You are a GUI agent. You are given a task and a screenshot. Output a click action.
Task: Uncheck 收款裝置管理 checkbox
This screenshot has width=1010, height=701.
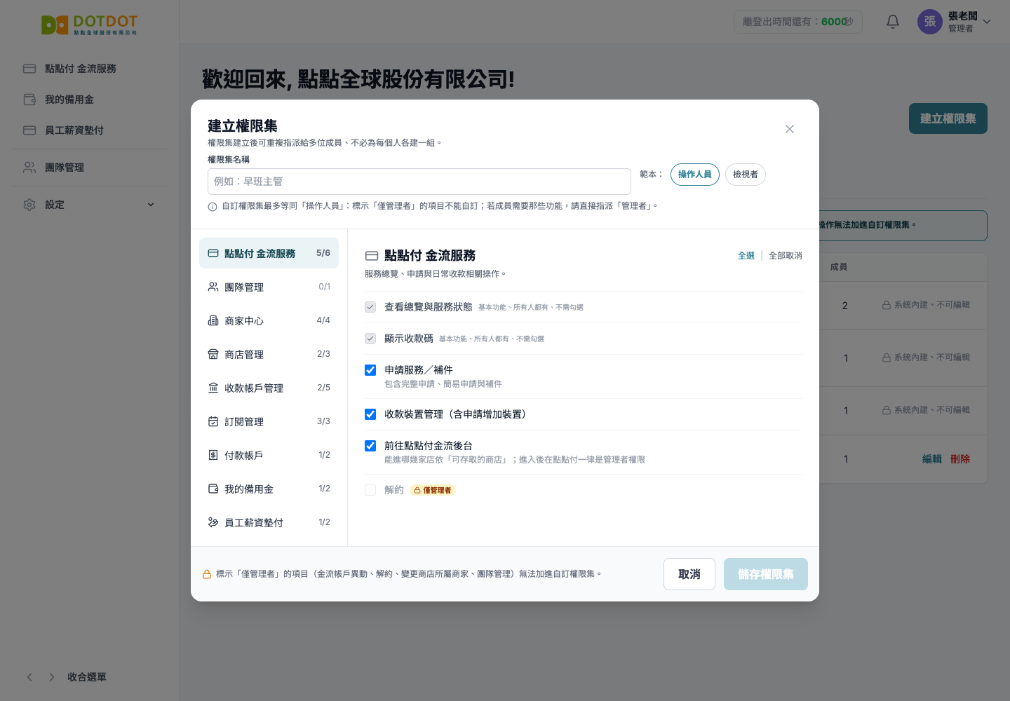pyautogui.click(x=370, y=414)
